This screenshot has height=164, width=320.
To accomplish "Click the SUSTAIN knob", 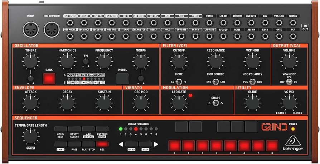I will pyautogui.click(x=104, y=103).
